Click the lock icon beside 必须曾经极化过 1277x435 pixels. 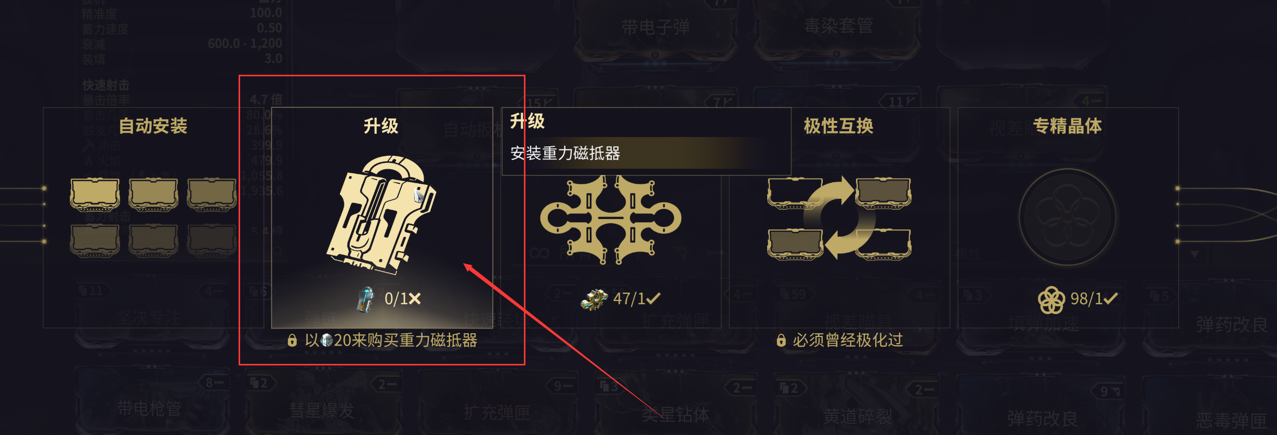click(x=781, y=341)
